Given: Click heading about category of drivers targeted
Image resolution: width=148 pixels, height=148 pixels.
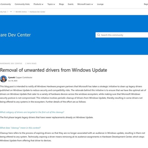Looking at the screenshot, I should coord(32,112).
